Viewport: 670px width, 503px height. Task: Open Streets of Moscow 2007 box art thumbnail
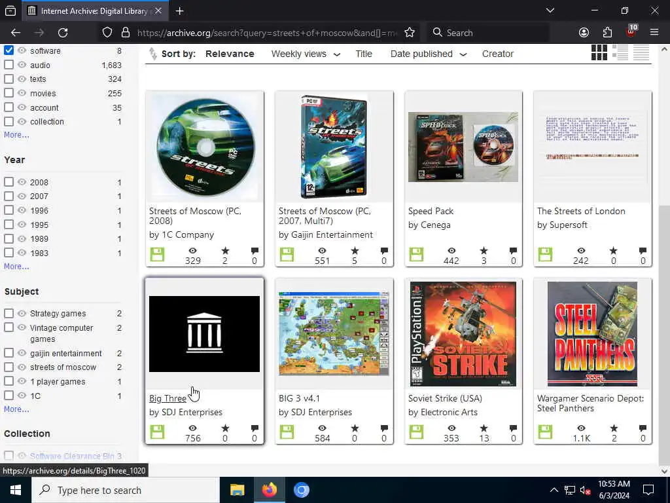tap(334, 147)
